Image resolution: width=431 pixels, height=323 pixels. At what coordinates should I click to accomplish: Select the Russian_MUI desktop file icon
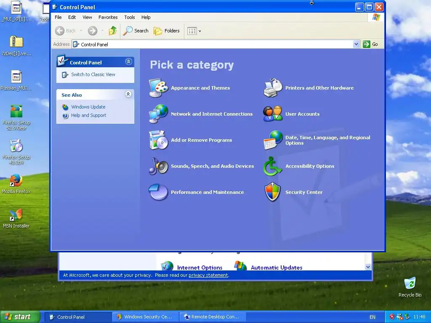[16, 80]
